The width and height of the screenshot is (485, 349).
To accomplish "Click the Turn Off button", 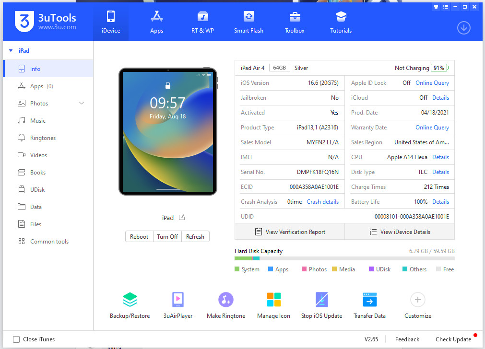I will tap(167, 236).
